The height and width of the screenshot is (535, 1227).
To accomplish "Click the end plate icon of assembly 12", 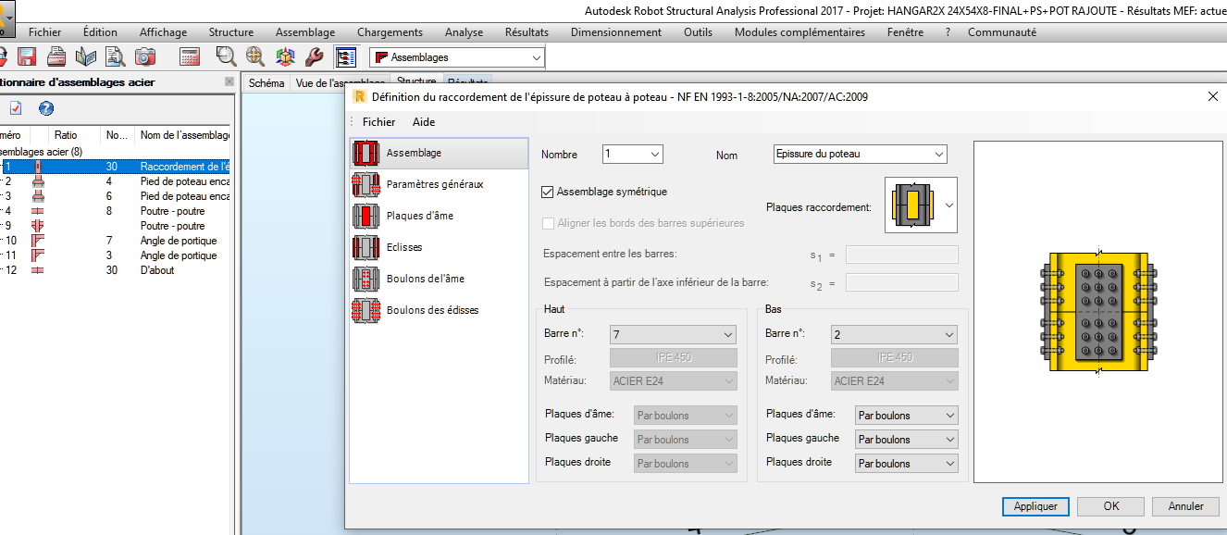I will (38, 270).
